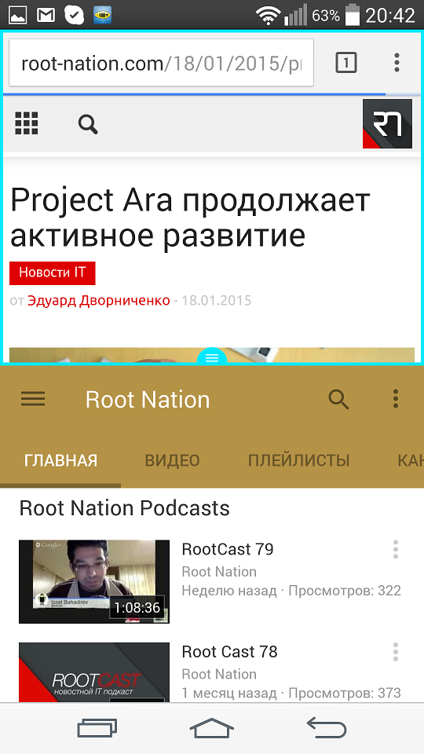The height and width of the screenshot is (754, 424).
Task: Open the Новости IT category tag
Action: [53, 273]
